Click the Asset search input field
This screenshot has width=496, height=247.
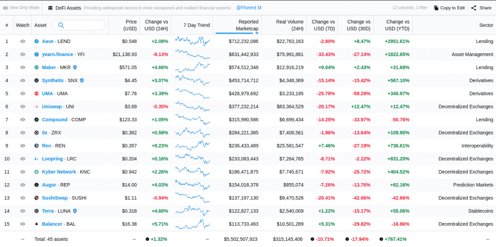pyautogui.click(x=83, y=25)
